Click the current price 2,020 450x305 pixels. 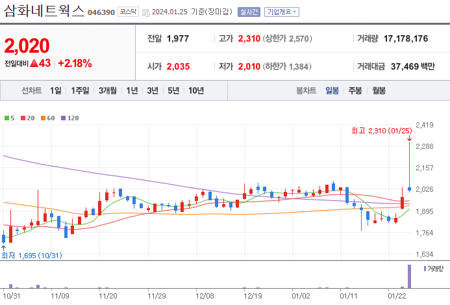[x=27, y=46]
